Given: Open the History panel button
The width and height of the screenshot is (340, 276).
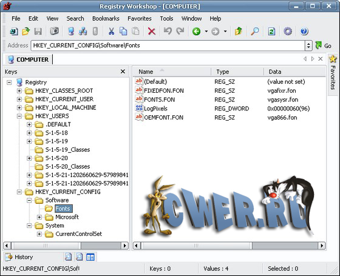Looking at the screenshot, I should point(19,257).
